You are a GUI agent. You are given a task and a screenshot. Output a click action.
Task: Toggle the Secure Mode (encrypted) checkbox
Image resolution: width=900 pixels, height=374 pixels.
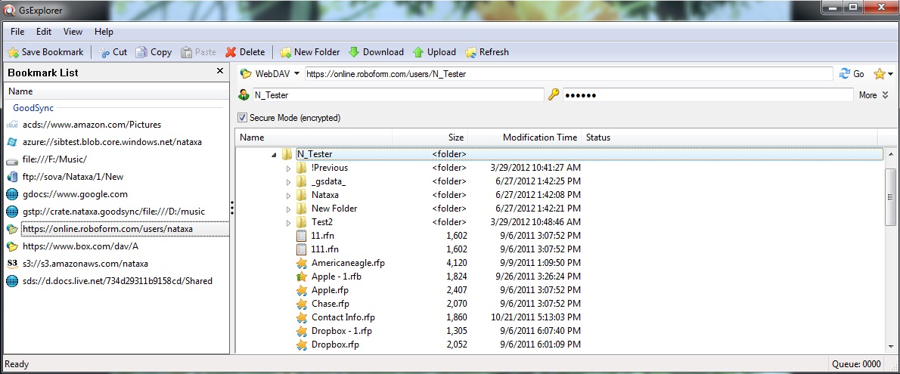click(243, 118)
